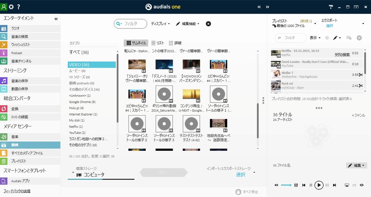Select YouTube (2) category
Viewport: 371px width, 197px height.
tap(77, 133)
